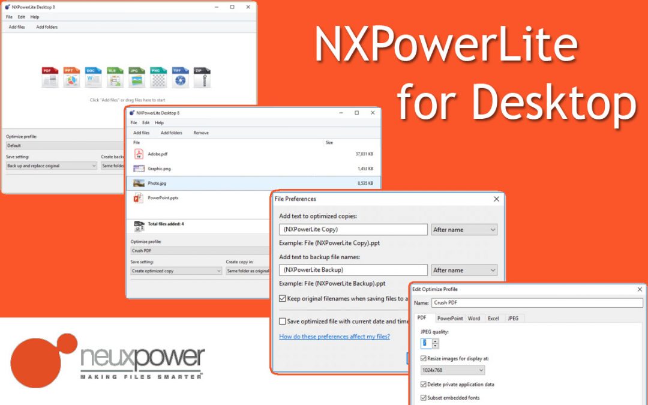Open After name dropdown for backup names
648x405 pixels.
click(464, 270)
